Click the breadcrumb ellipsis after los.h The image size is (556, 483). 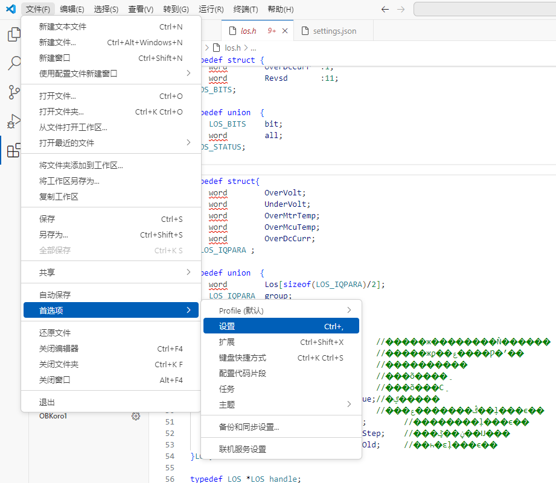(x=253, y=48)
